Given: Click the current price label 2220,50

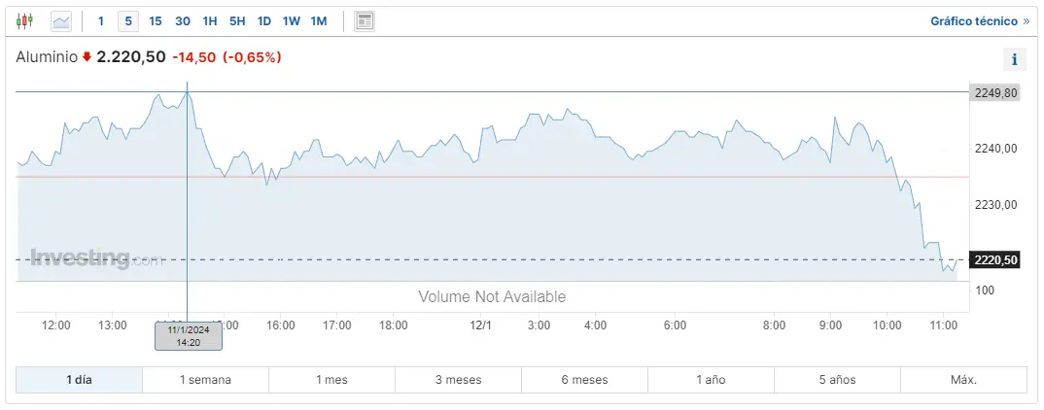Looking at the screenshot, I should (995, 259).
